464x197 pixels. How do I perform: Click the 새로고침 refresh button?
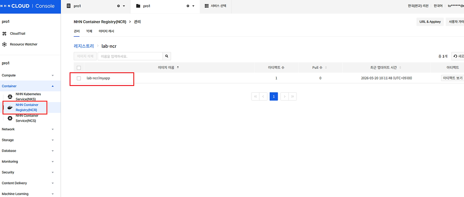[458, 56]
